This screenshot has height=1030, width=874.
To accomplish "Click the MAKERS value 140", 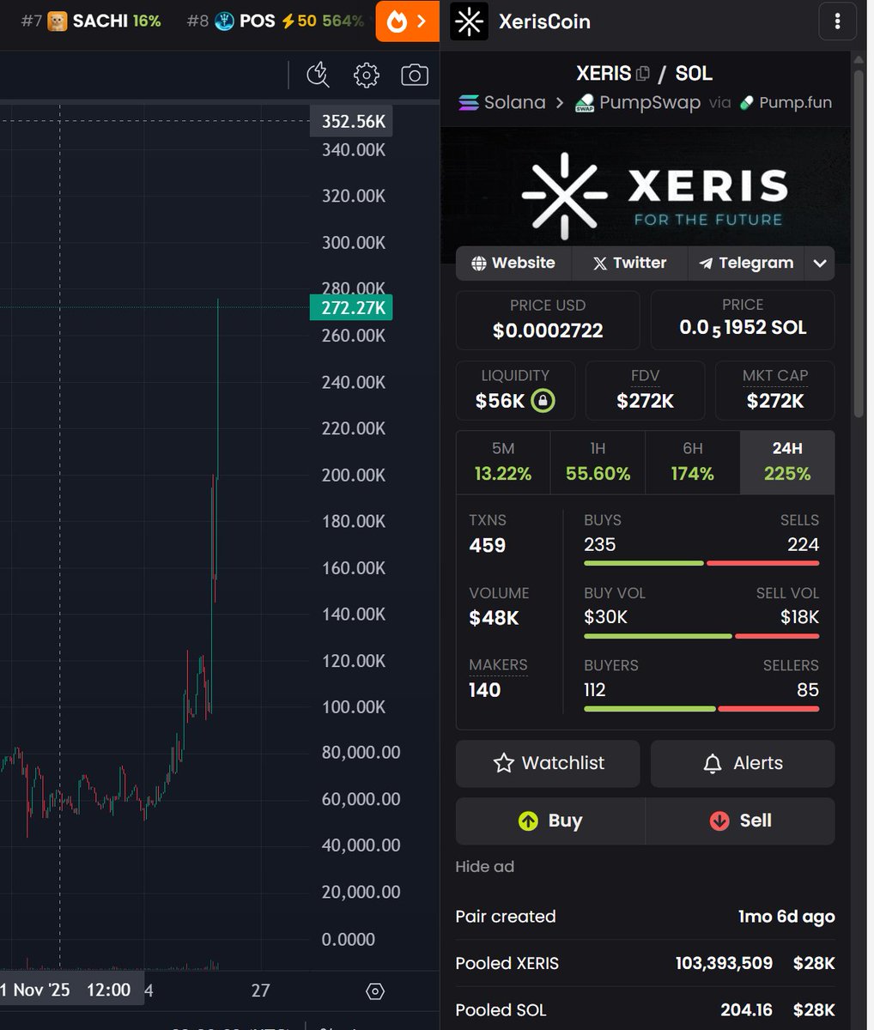I will [x=485, y=690].
